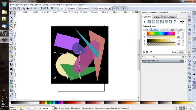Choose Linear gradient fill type
196x110 pixels.
(153, 22)
